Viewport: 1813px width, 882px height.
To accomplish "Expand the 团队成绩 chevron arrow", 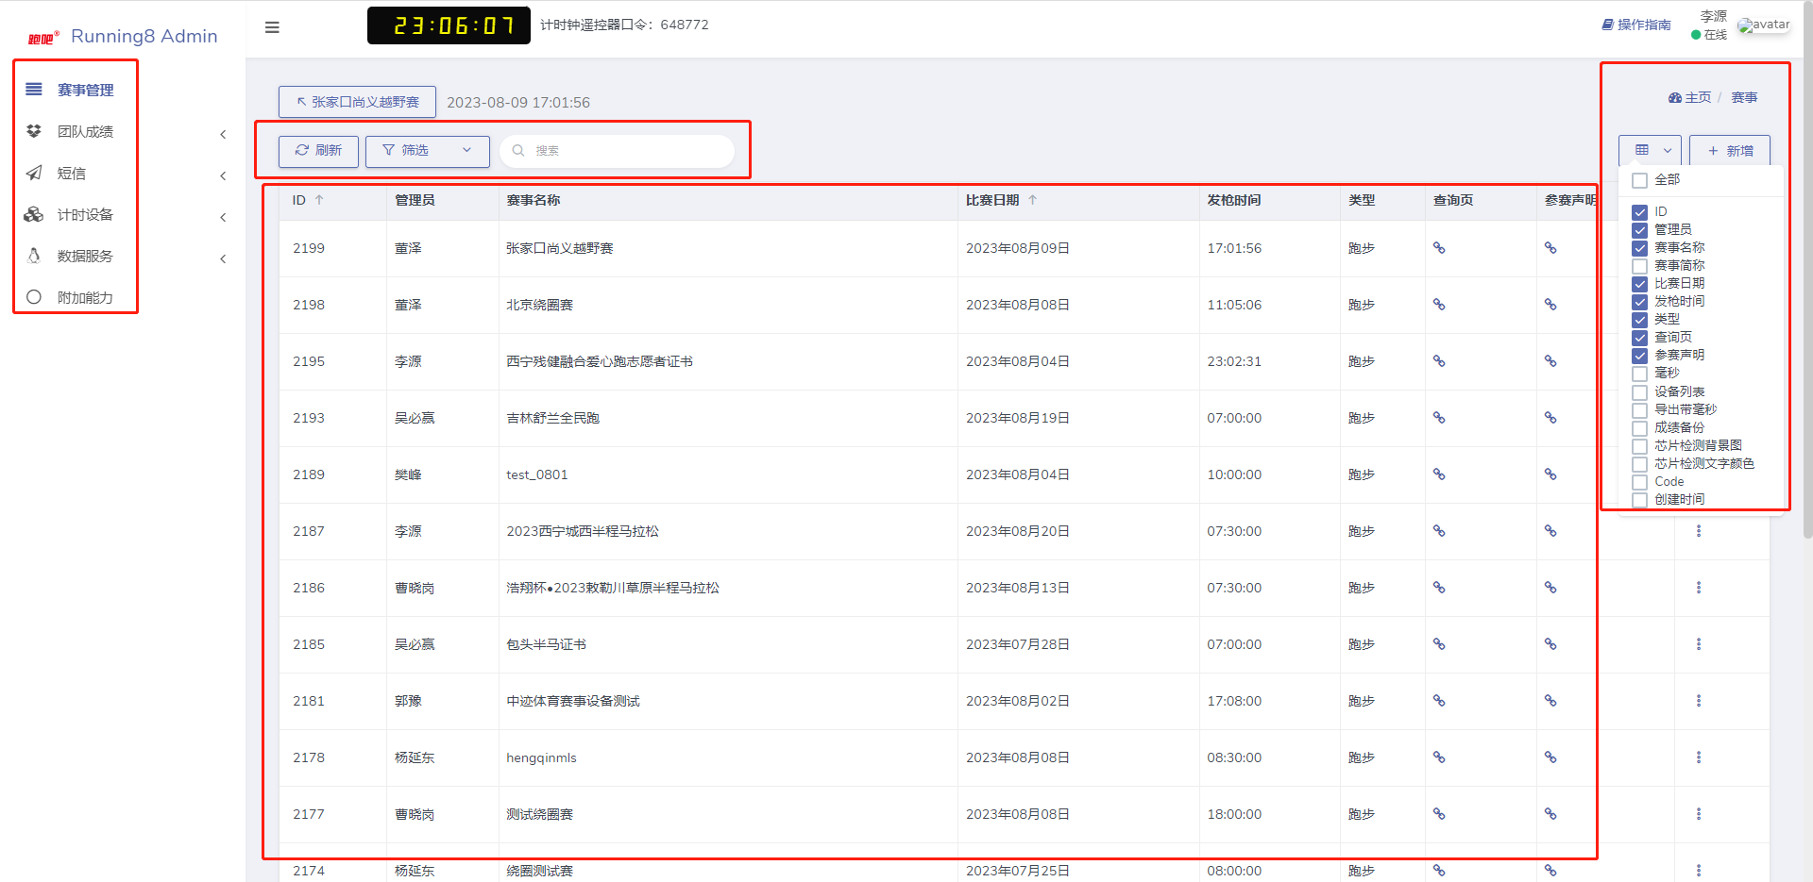I will click(223, 134).
